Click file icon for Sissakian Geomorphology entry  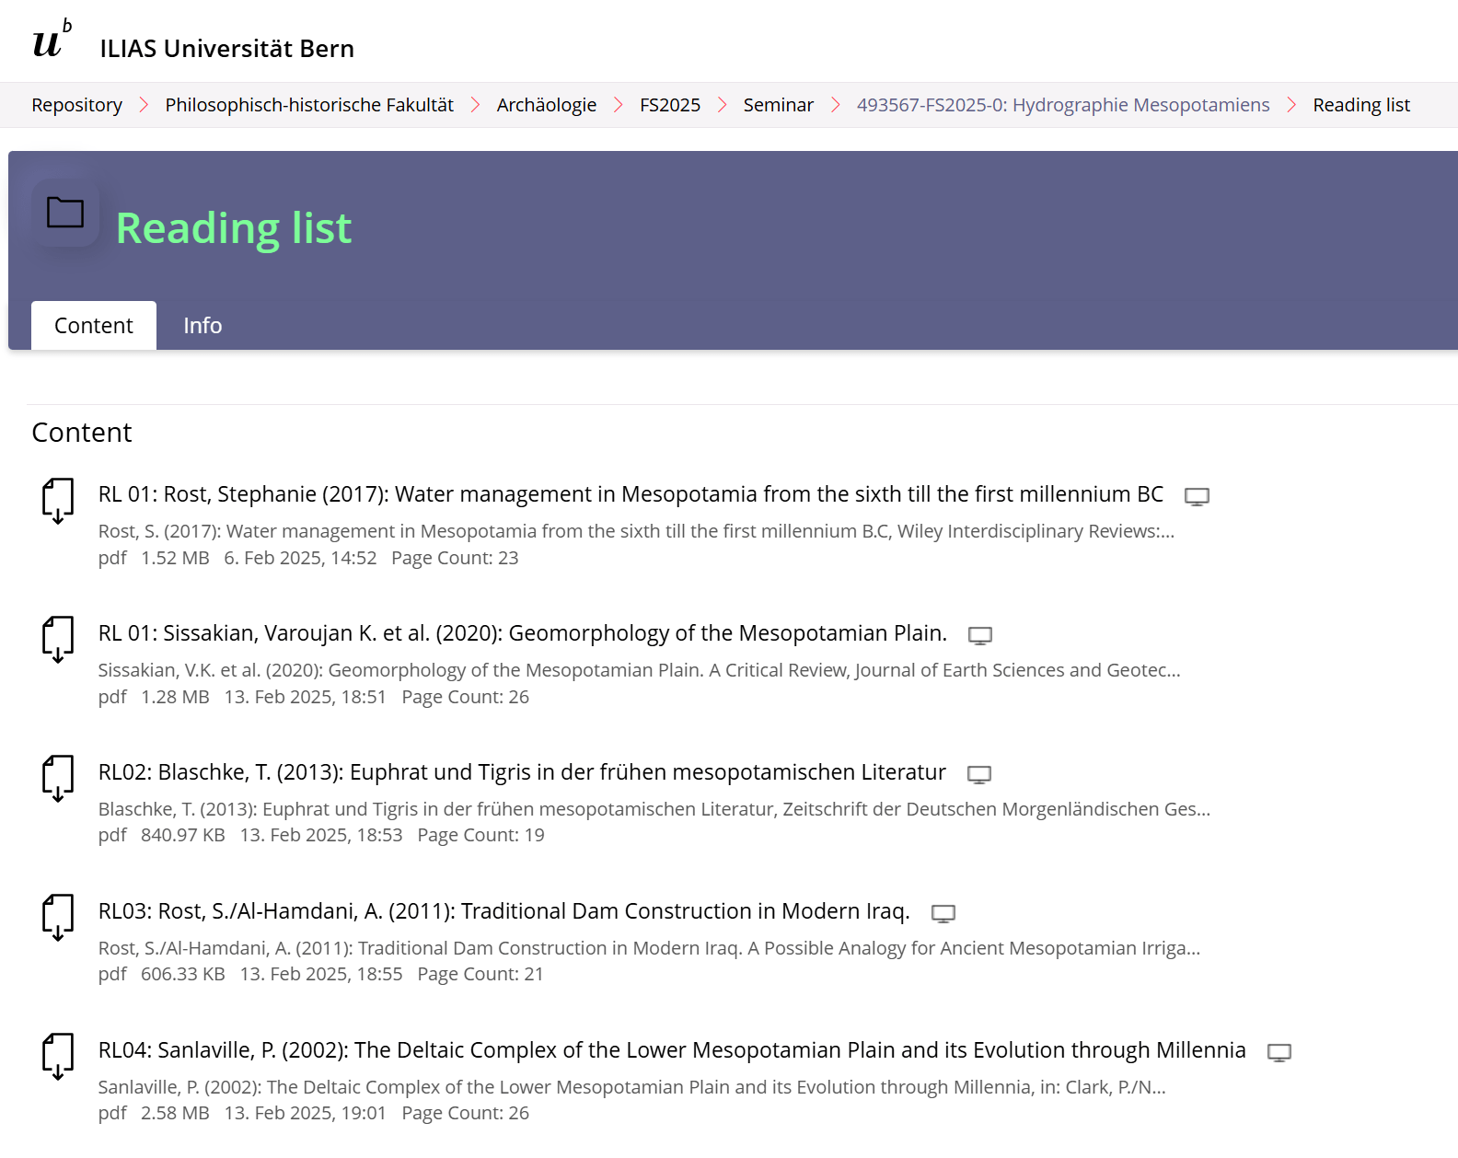point(58,640)
